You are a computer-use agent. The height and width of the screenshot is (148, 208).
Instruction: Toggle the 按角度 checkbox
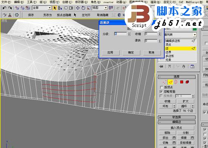click(161, 96)
